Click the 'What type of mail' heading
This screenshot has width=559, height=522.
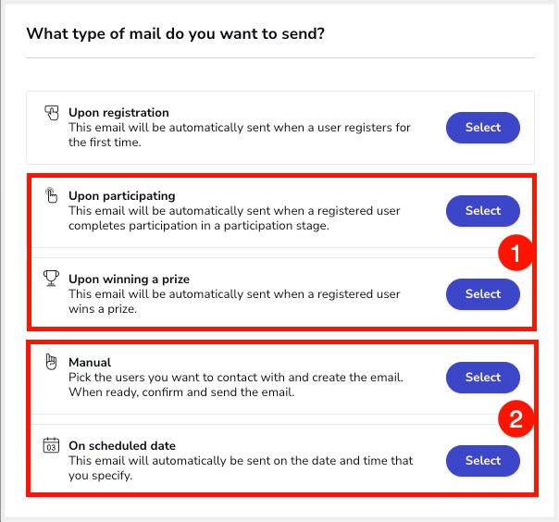(x=176, y=34)
